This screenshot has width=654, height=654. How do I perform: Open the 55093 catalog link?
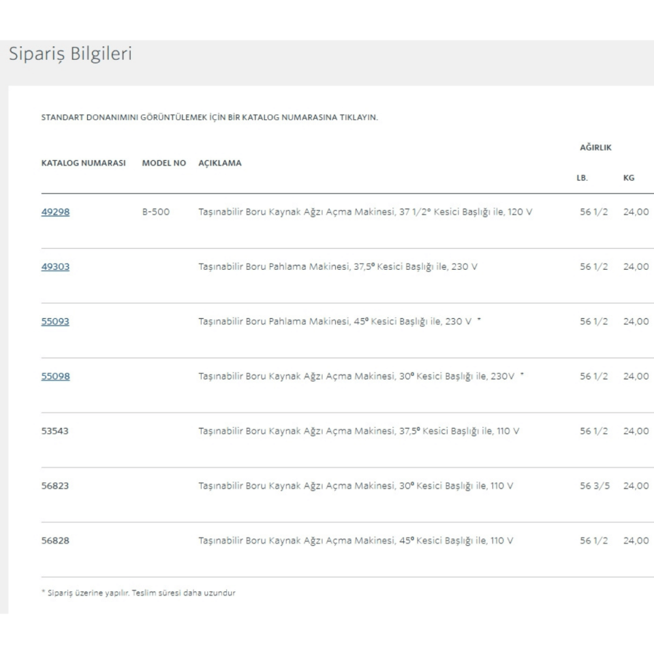click(x=55, y=322)
